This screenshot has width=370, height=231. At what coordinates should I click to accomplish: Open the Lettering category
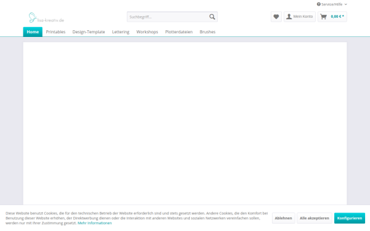pos(121,32)
